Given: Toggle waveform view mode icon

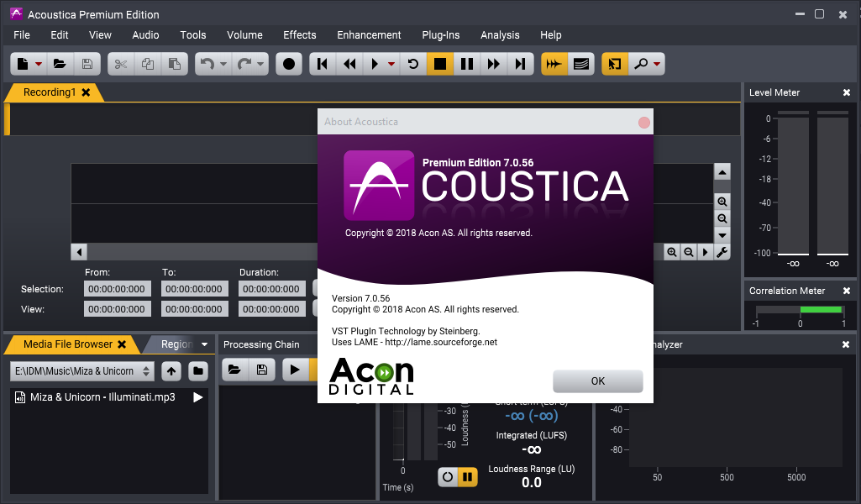Looking at the screenshot, I should (554, 64).
